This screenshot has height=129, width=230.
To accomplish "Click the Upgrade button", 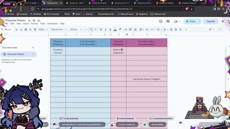I will coord(211,21).
